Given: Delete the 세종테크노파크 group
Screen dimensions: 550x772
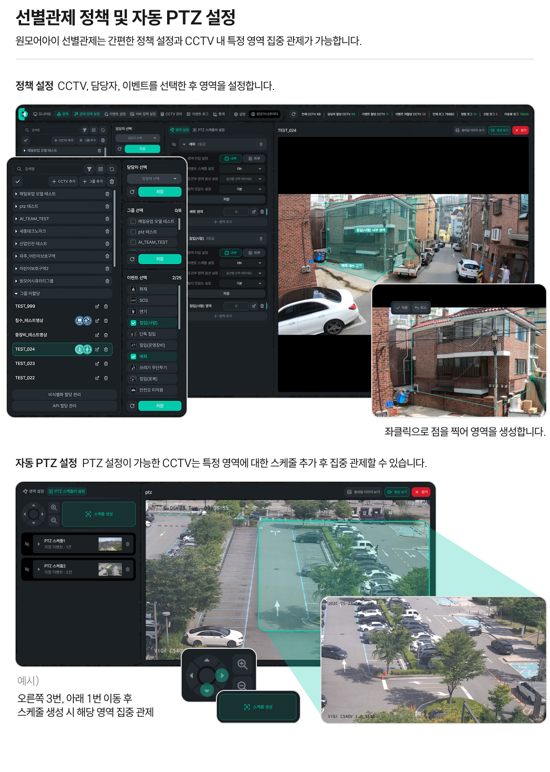Looking at the screenshot, I should (x=107, y=231).
